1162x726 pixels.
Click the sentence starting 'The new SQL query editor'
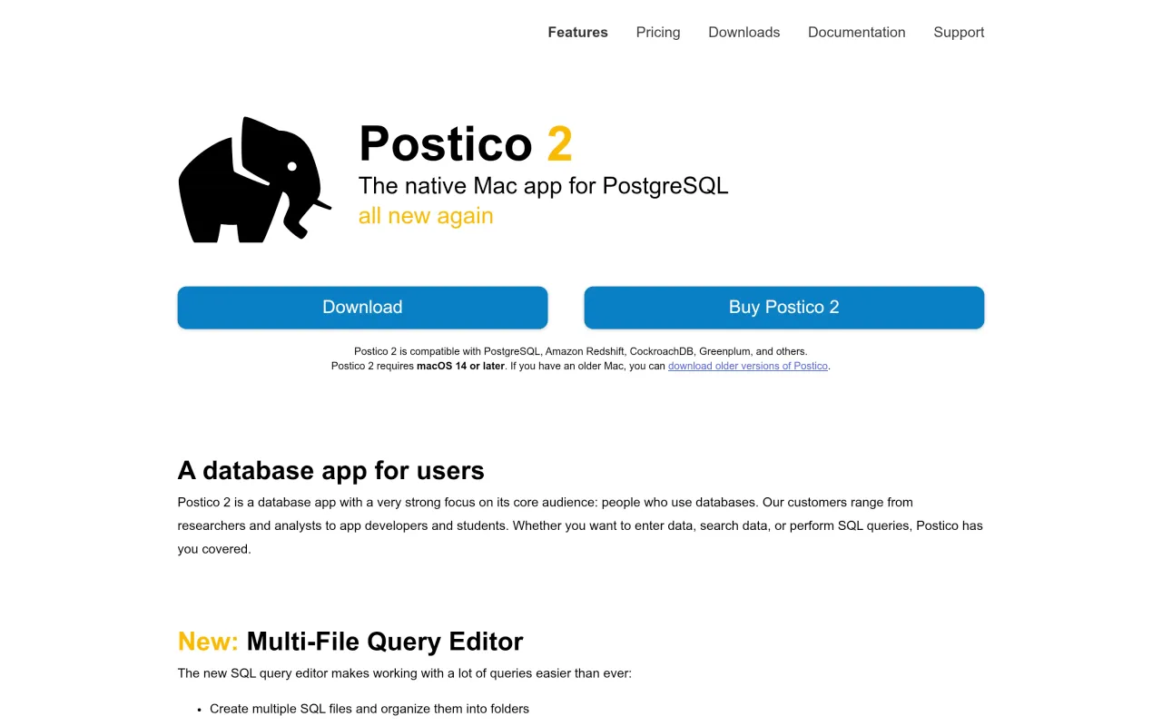pyautogui.click(x=405, y=673)
